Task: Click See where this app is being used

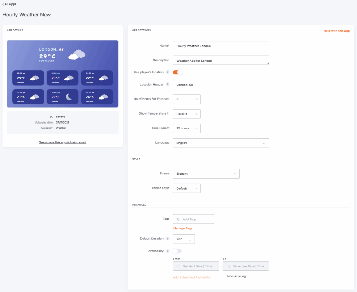Action: coord(62,143)
